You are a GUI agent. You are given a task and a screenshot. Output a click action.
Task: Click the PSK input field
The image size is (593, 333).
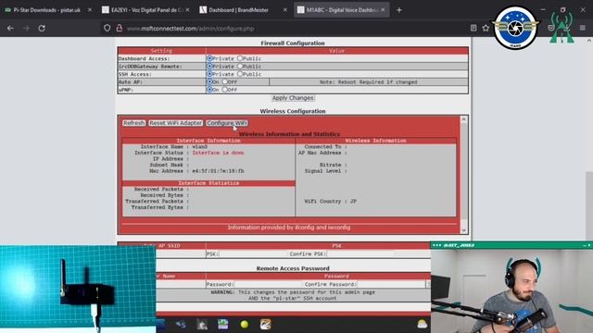252,253
